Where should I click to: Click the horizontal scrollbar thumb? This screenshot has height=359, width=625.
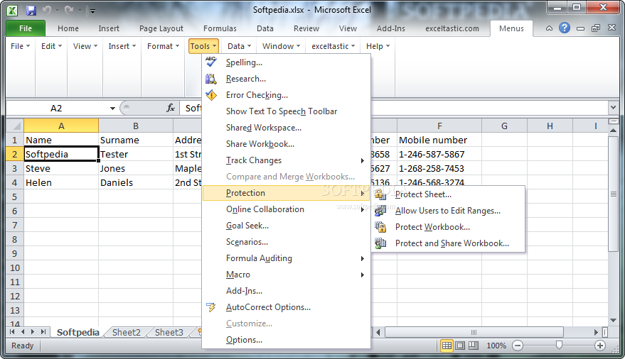(474, 332)
